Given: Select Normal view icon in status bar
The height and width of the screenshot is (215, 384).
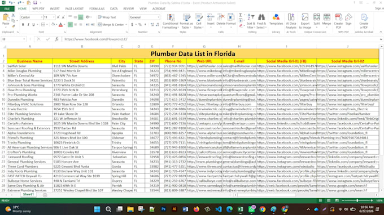Looking at the screenshot, I should 320,200.
